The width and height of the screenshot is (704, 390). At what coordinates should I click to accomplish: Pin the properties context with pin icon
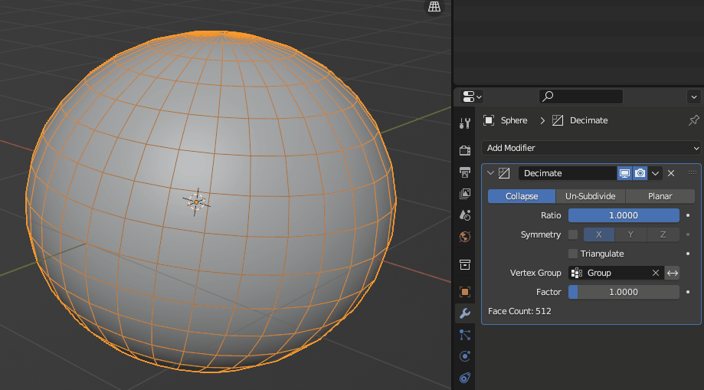coord(694,120)
